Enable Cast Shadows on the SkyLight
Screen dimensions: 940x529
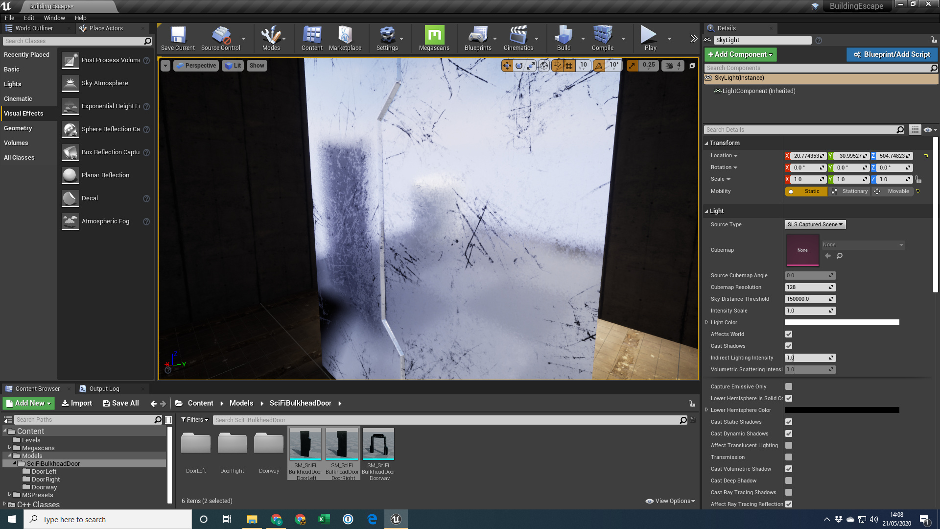[x=788, y=346]
